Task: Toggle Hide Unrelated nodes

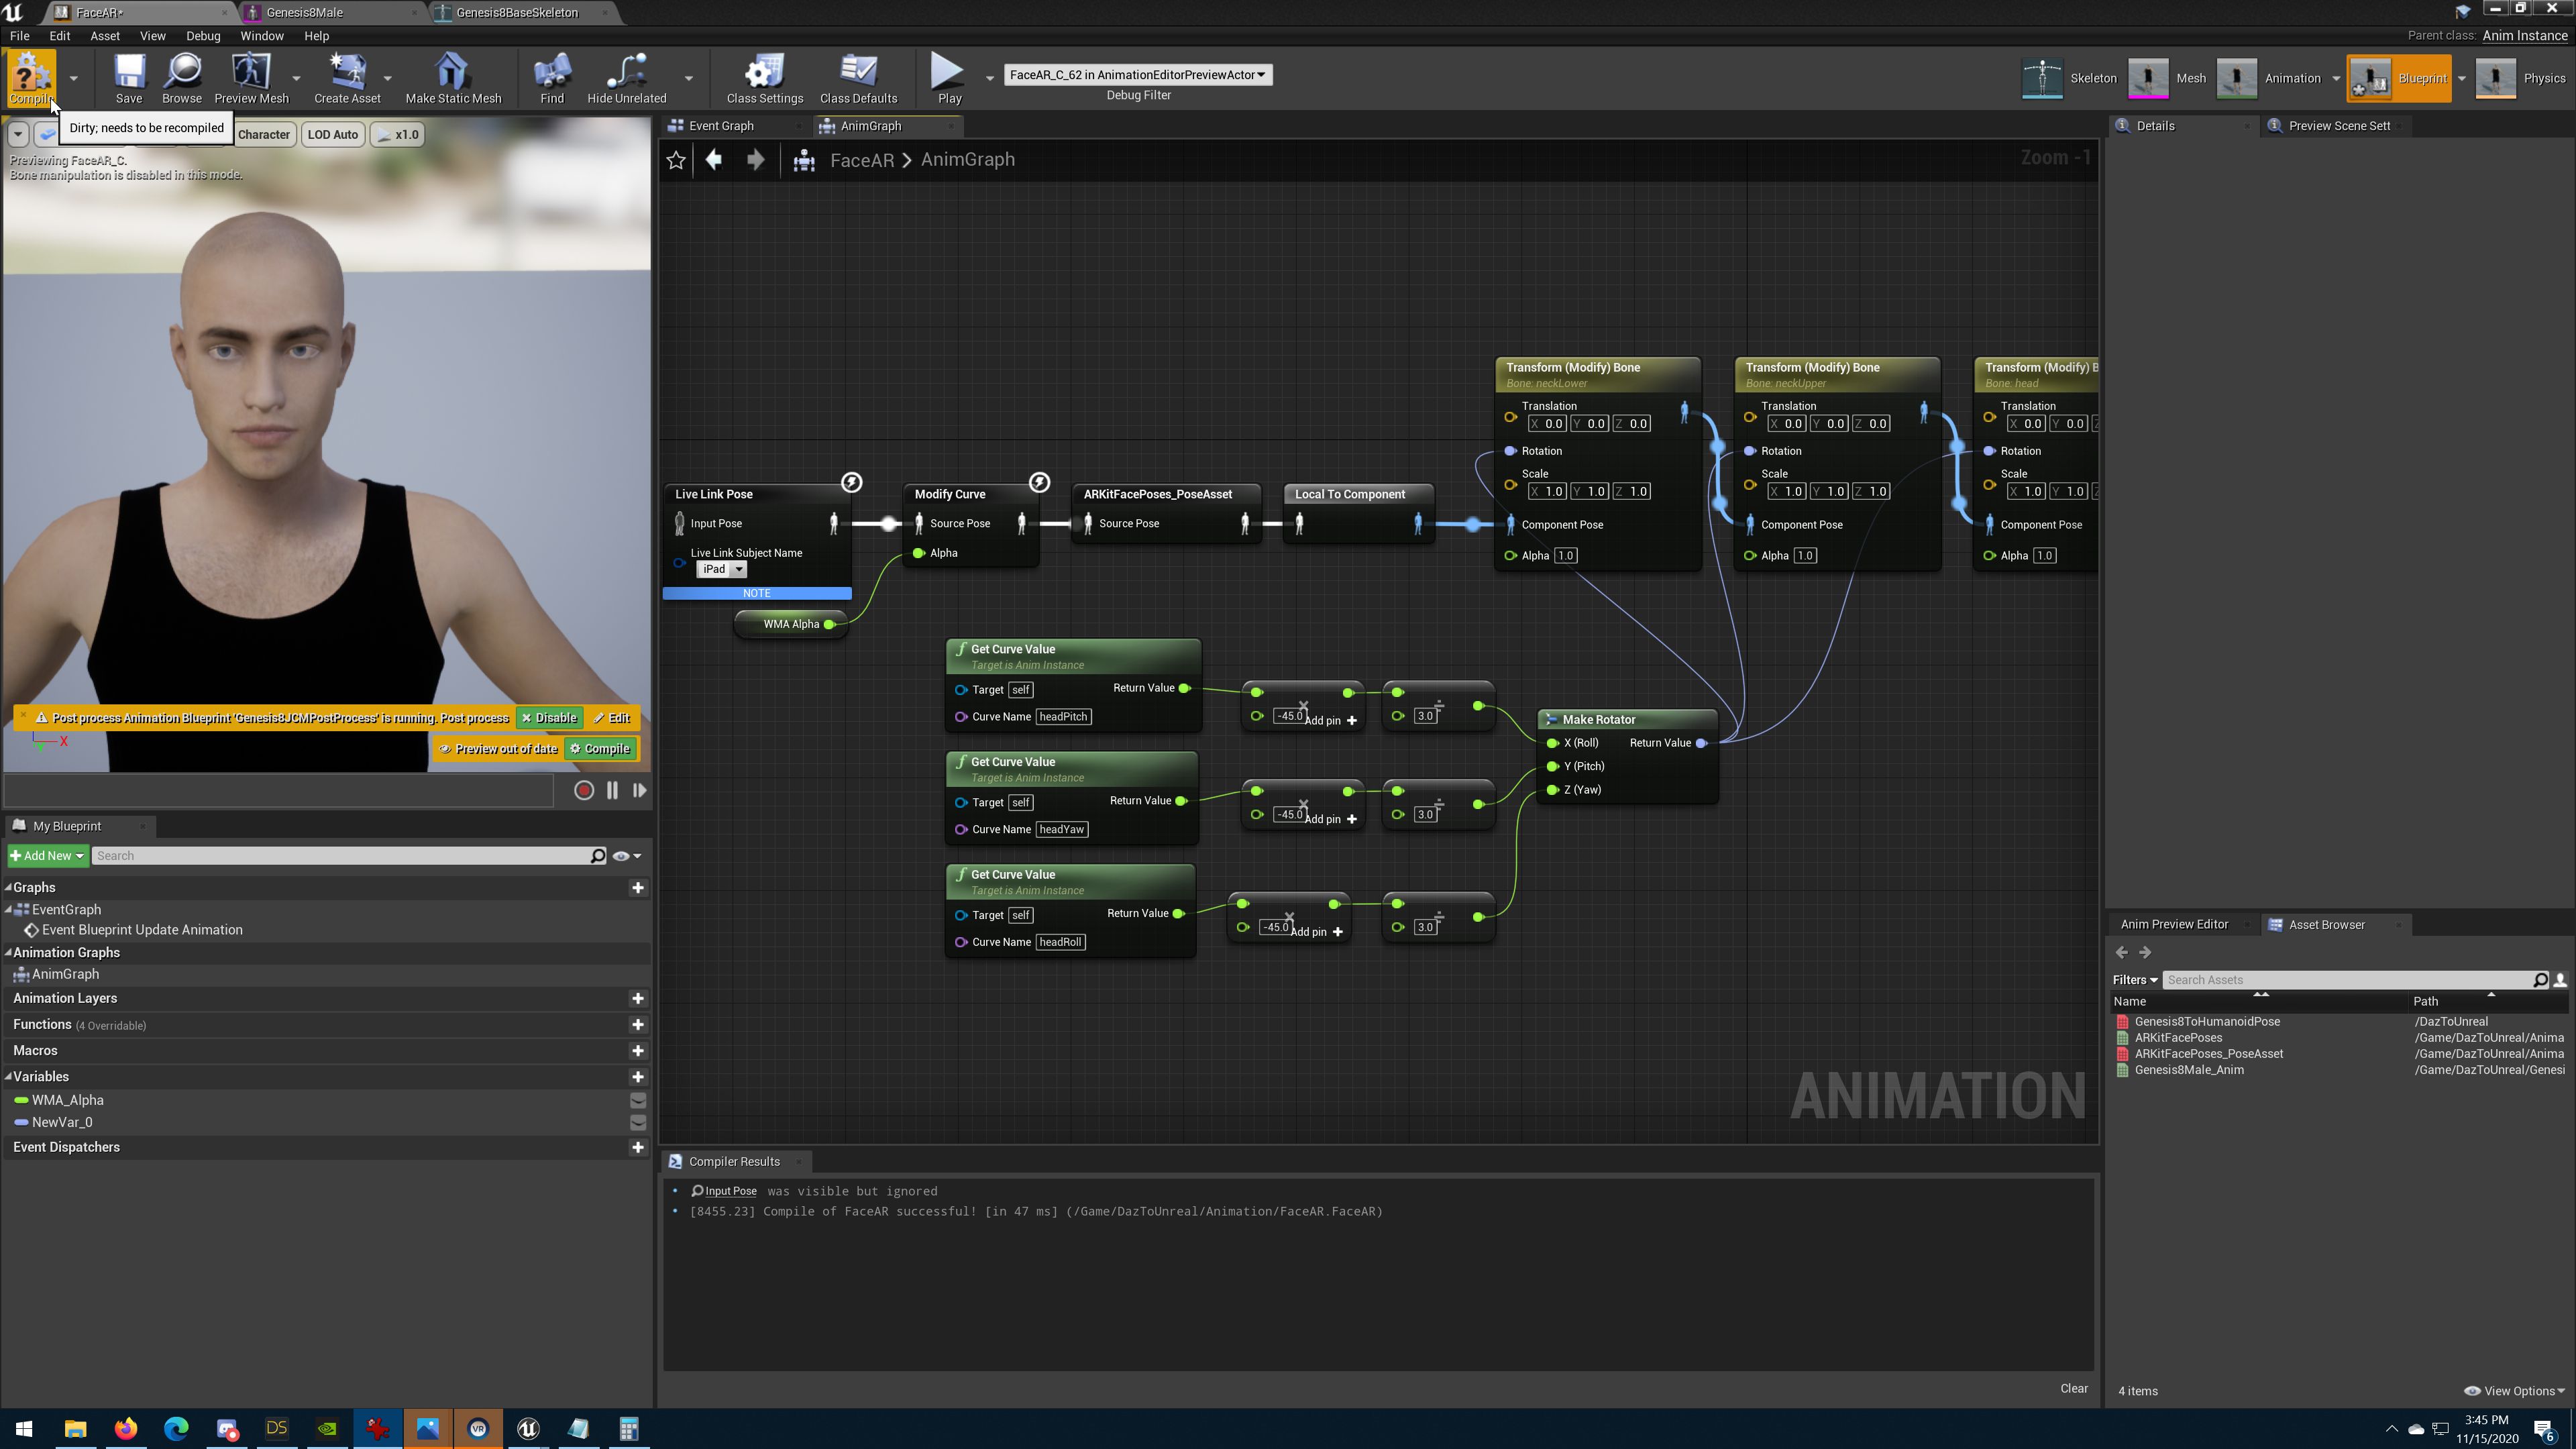Action: [x=626, y=78]
